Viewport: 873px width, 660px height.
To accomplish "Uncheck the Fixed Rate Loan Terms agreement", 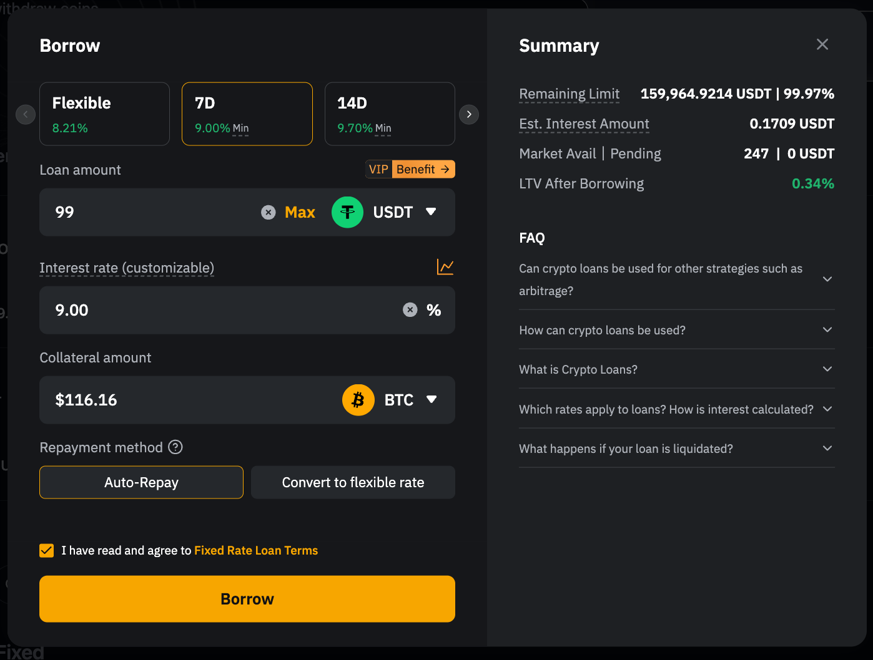I will tap(47, 550).
